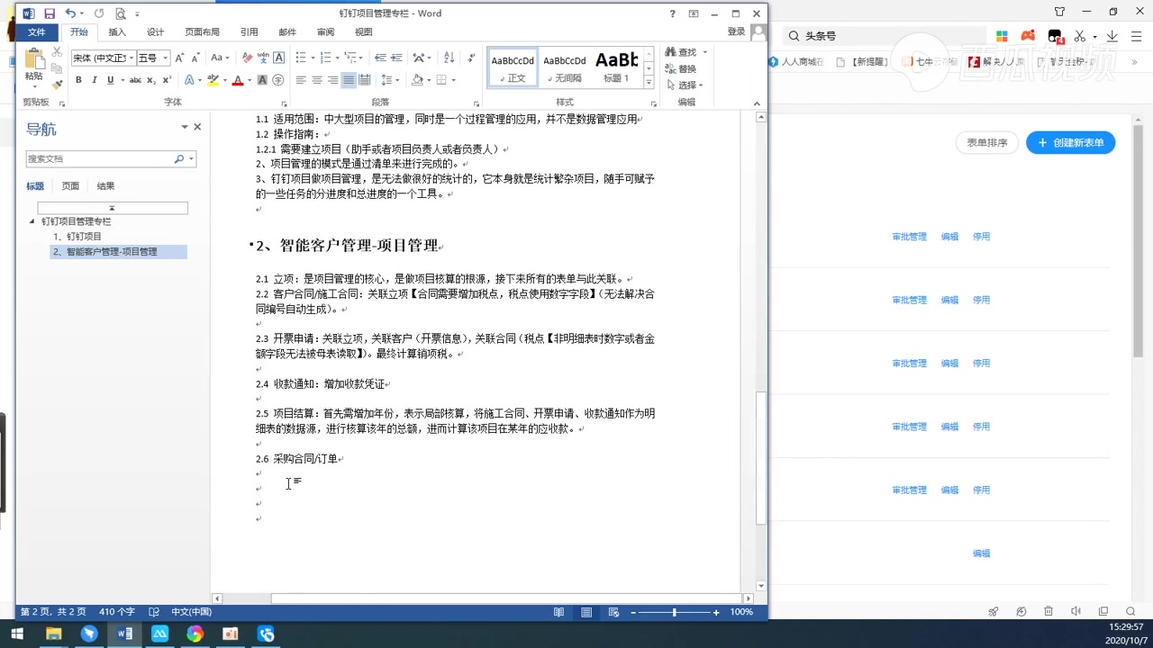This screenshot has height=648, width=1153.
Task: Open the phonetic guide (wén) tool
Action: [x=262, y=58]
